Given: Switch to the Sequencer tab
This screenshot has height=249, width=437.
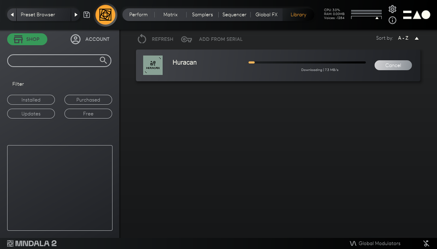Looking at the screenshot, I should (234, 15).
